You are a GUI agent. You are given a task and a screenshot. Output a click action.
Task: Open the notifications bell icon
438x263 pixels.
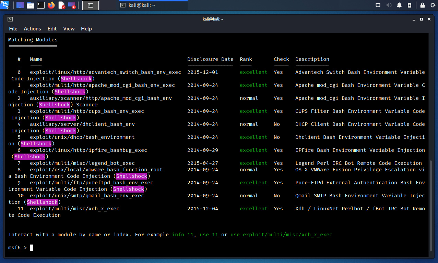pyautogui.click(x=399, y=5)
